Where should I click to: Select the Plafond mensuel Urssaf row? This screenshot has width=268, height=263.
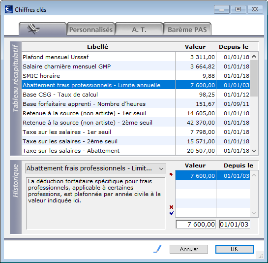tap(136, 57)
